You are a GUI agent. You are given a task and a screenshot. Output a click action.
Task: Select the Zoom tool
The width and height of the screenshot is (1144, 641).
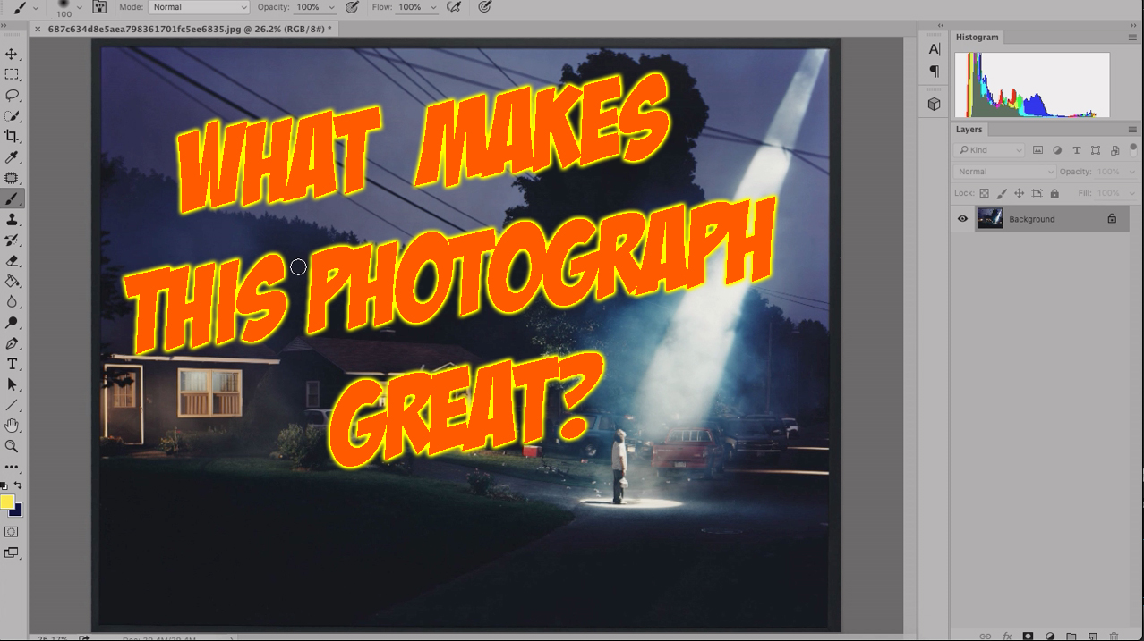click(12, 446)
